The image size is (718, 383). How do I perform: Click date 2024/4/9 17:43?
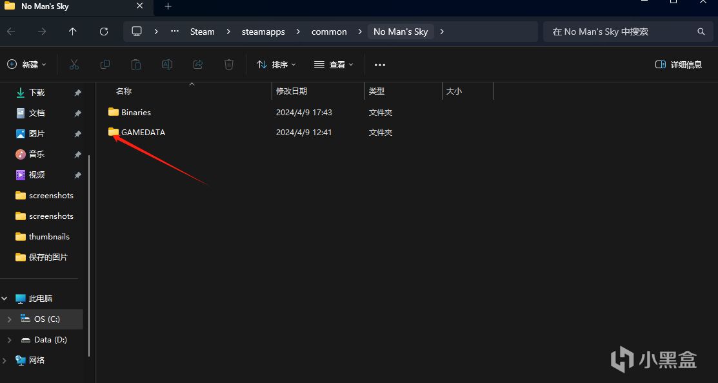[304, 113]
